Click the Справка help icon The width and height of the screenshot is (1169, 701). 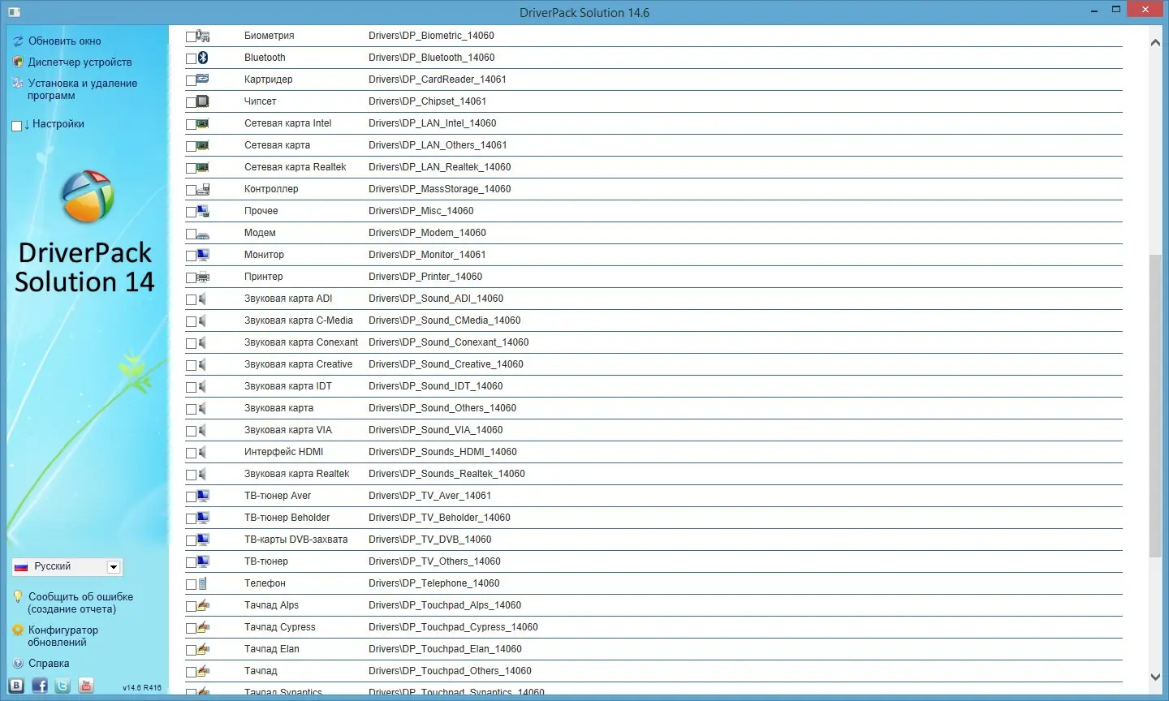coord(18,663)
